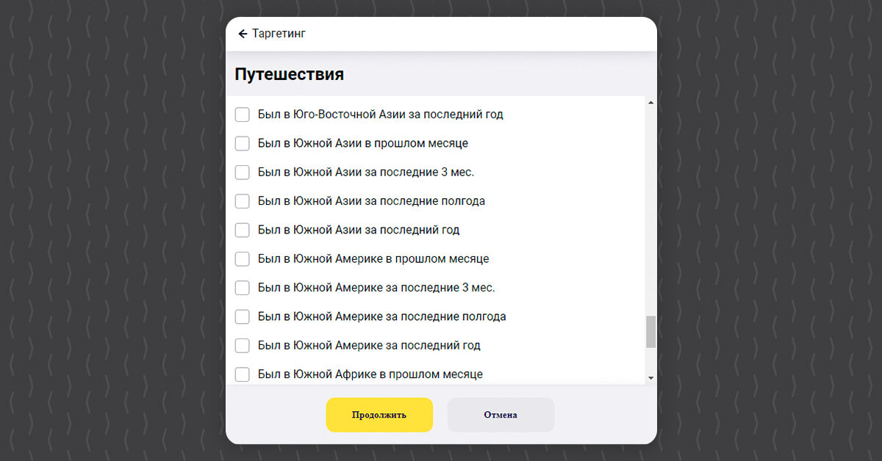Click the back arrow next to Таргетинг

pyautogui.click(x=243, y=34)
